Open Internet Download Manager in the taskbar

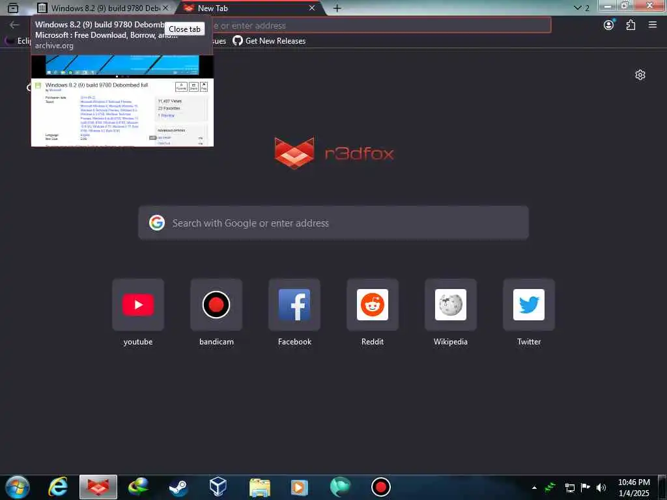pyautogui.click(x=139, y=487)
